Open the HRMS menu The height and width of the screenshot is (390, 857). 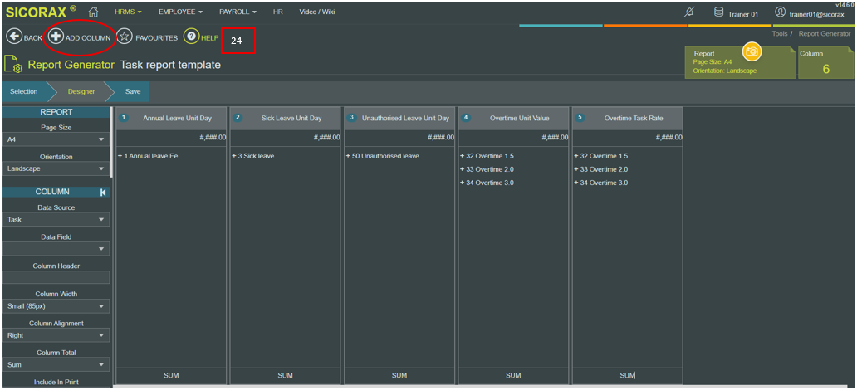pyautogui.click(x=129, y=12)
